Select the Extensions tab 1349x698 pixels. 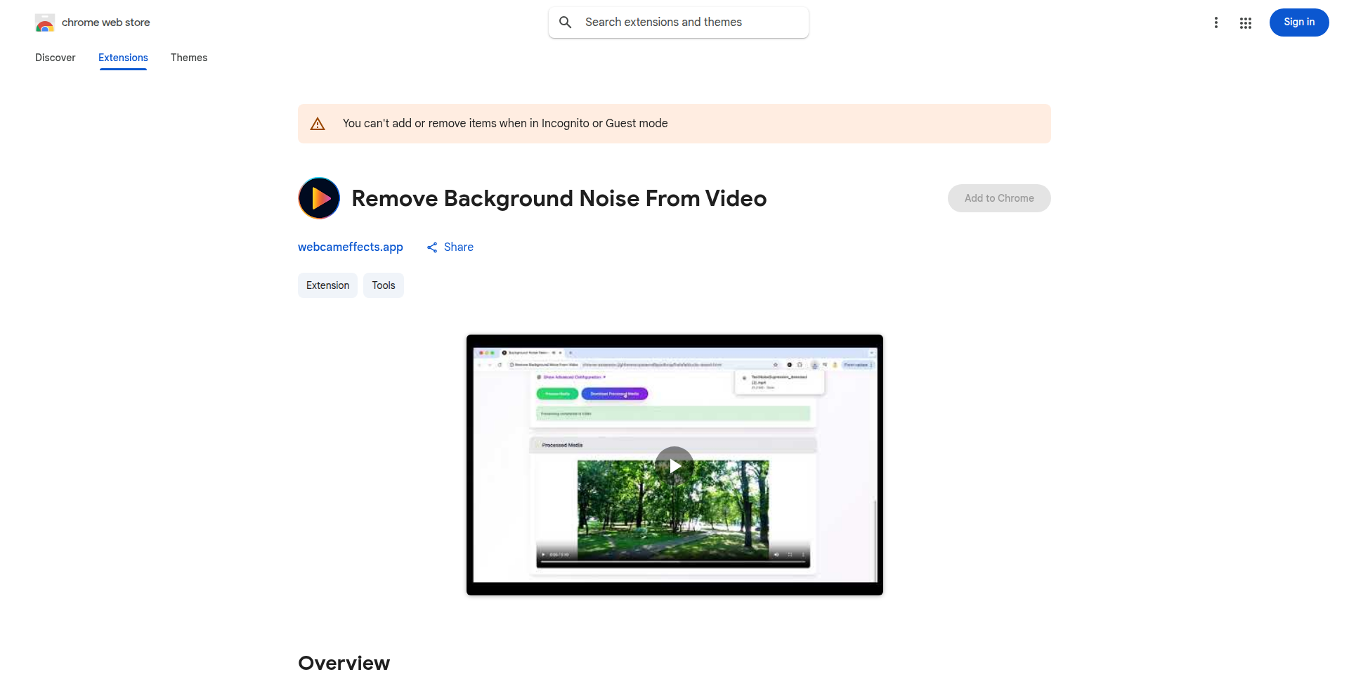point(123,58)
